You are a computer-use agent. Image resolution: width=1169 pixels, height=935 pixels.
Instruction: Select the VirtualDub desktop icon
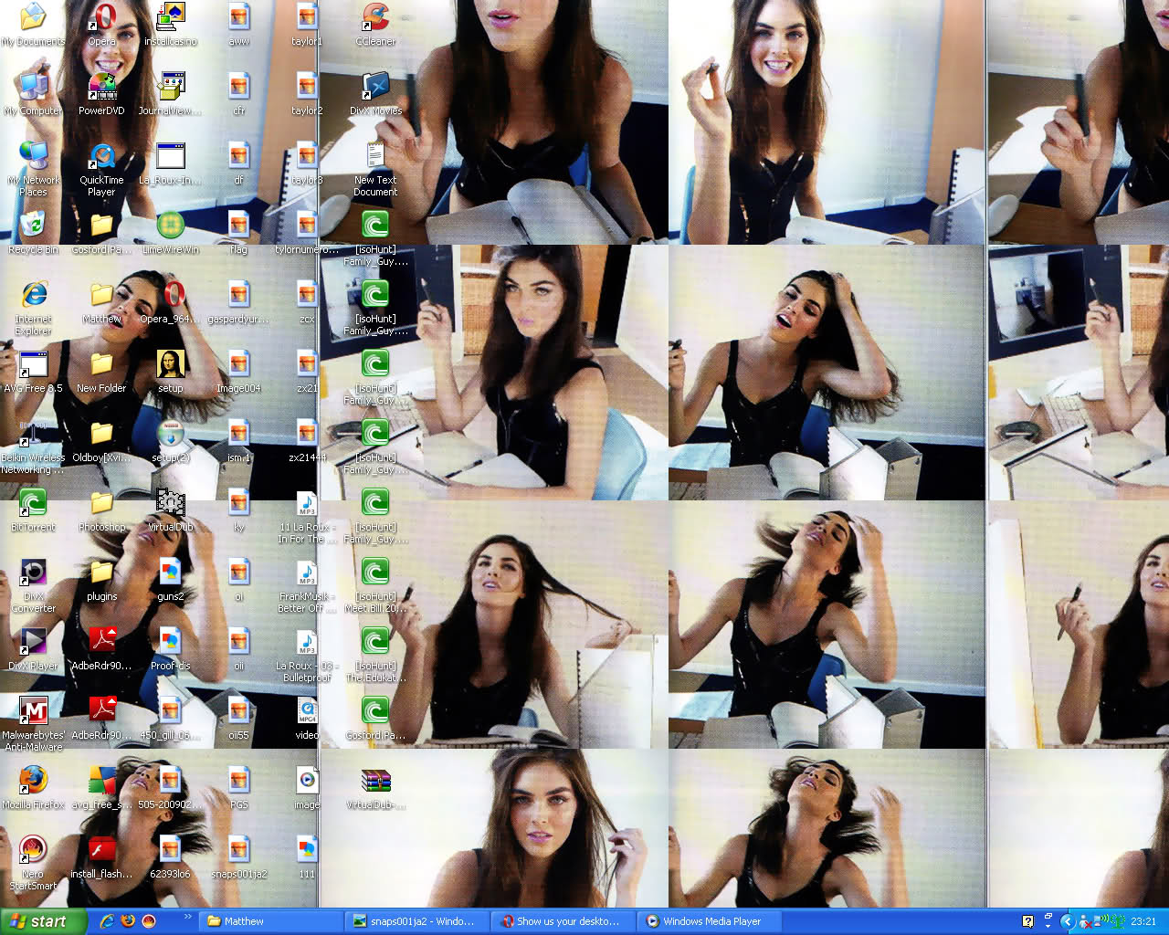(170, 504)
